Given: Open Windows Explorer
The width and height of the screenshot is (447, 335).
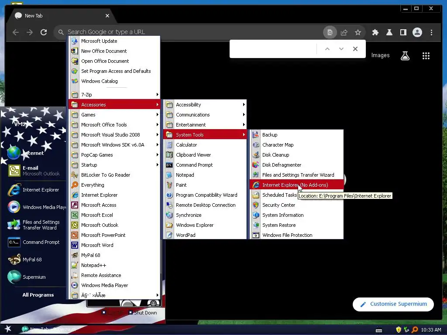Looking at the screenshot, I should (205, 225).
